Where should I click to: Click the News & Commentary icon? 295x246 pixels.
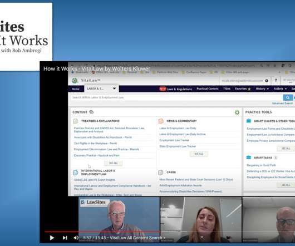tap(161, 121)
